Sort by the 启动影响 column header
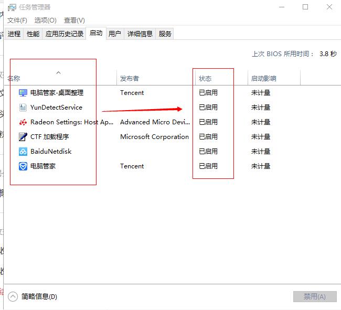 [x=263, y=78]
